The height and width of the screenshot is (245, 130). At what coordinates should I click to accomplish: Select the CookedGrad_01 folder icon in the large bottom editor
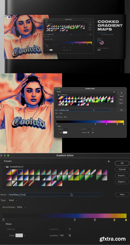point(7,167)
